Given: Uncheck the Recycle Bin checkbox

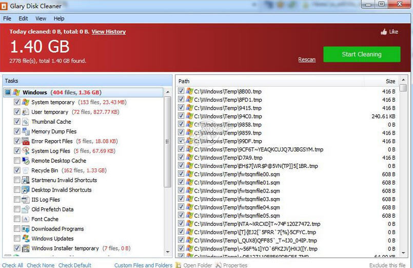Looking at the screenshot, I should (x=17, y=170).
